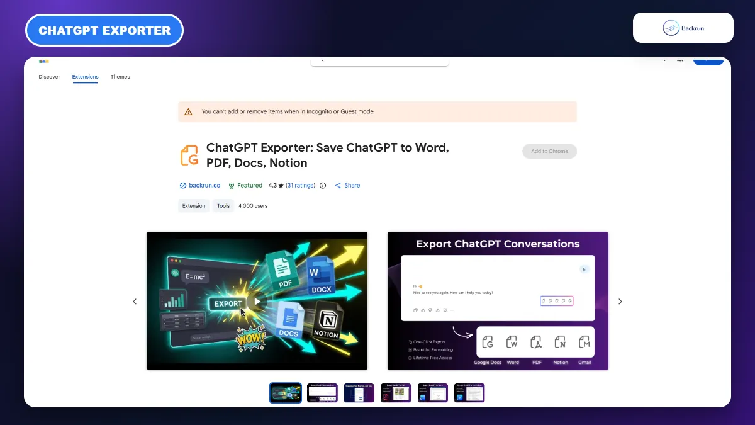Click the share icon beside Share

[x=338, y=186]
